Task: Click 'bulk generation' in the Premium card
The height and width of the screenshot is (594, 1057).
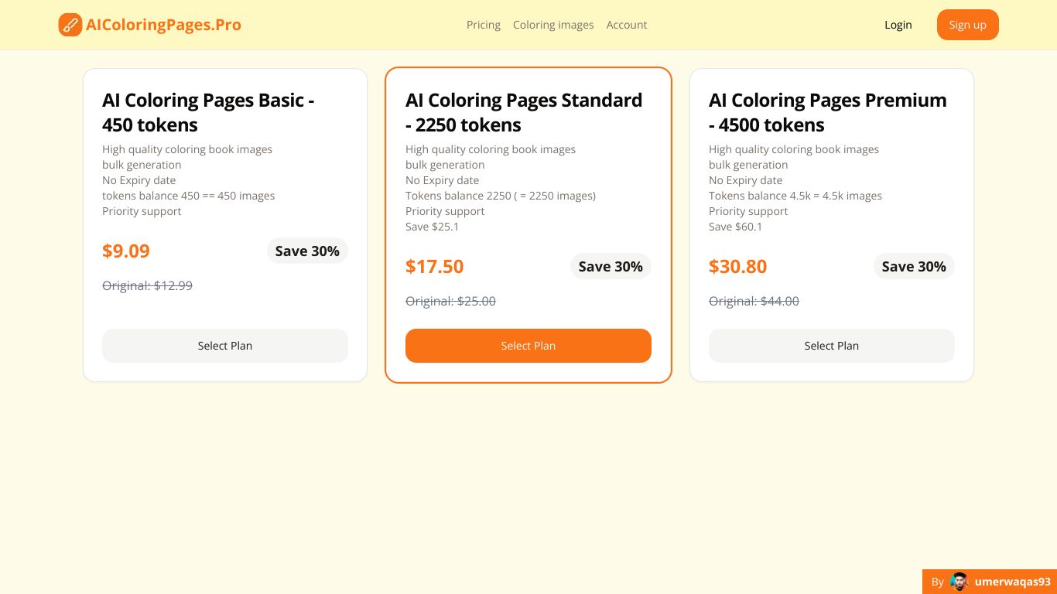Action: coord(748,165)
